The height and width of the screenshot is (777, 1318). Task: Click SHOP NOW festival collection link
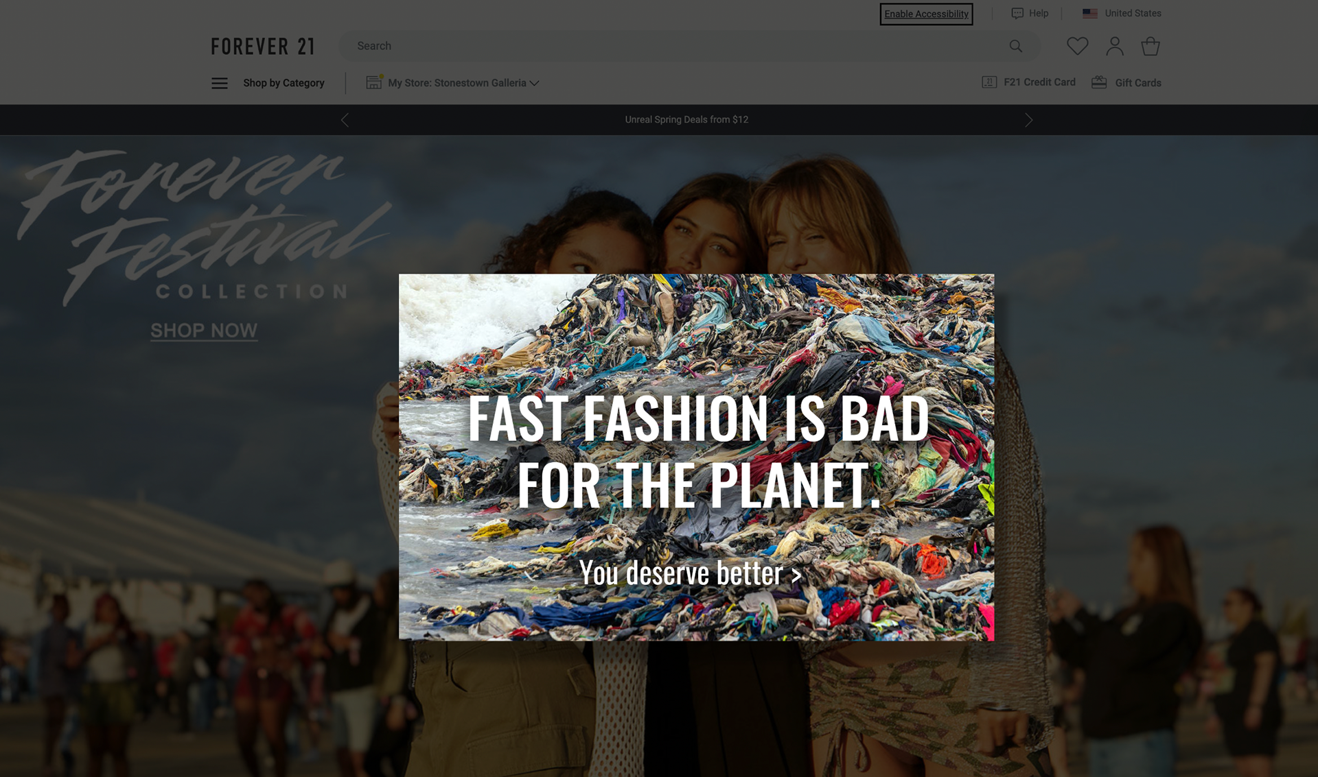click(204, 331)
